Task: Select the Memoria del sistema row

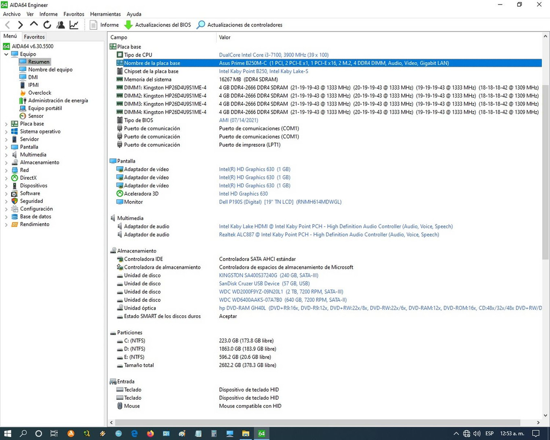Action: click(325, 79)
